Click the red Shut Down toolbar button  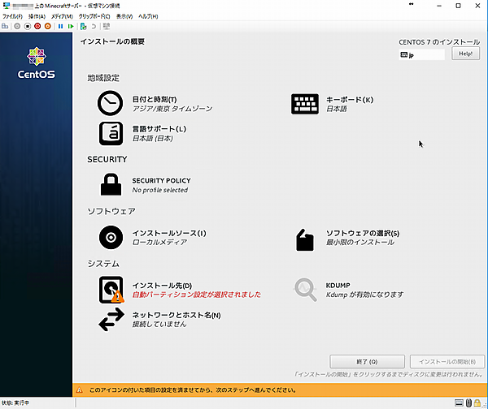click(37, 26)
